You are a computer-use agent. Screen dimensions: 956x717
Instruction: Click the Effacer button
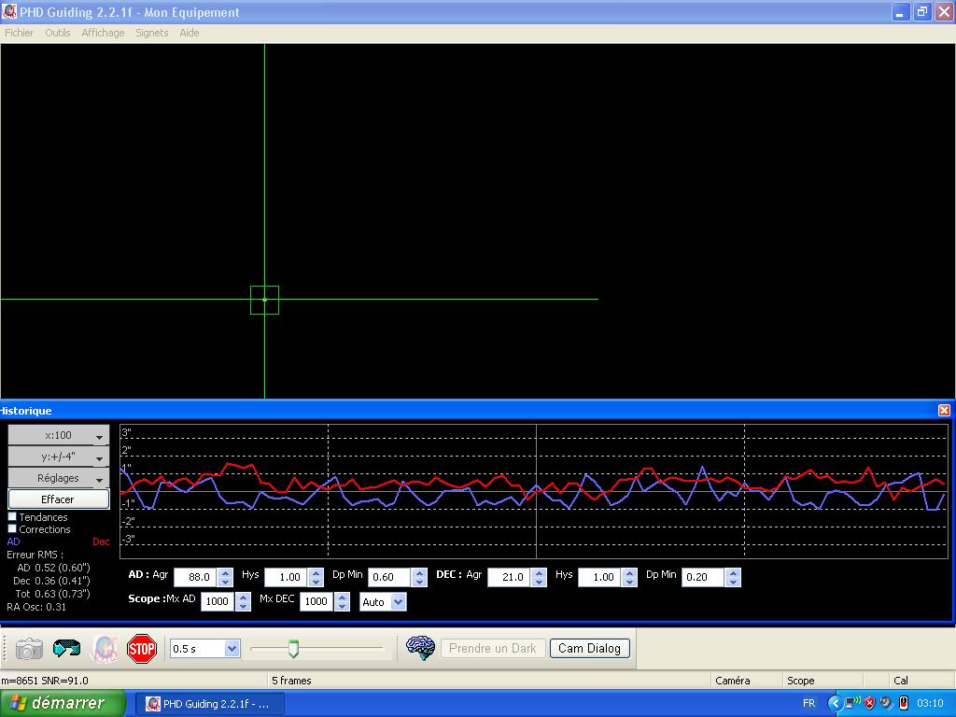coord(59,499)
